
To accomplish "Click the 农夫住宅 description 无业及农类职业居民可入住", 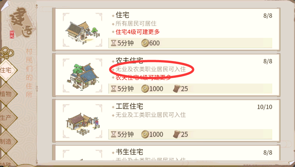I will coord(151,69).
